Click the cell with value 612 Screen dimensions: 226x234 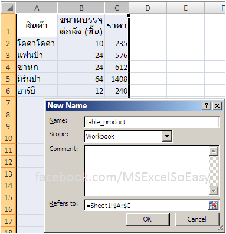click(117, 67)
